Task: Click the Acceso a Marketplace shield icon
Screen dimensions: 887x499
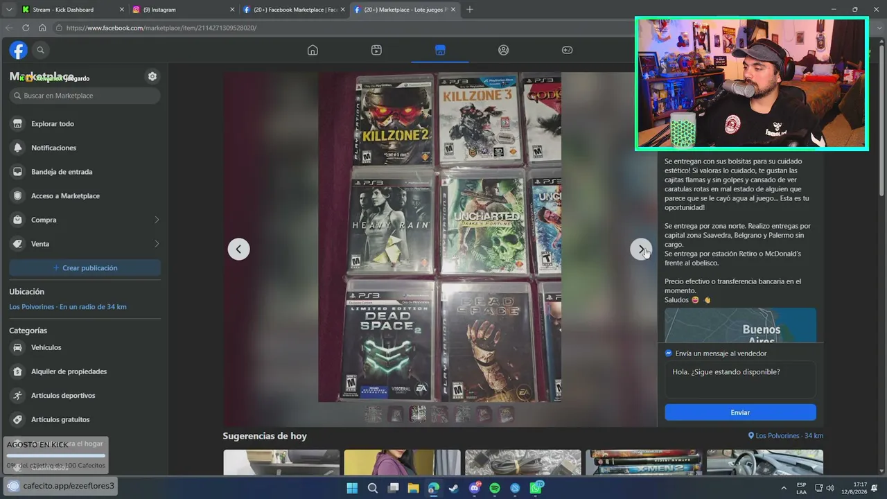Action: (x=17, y=195)
